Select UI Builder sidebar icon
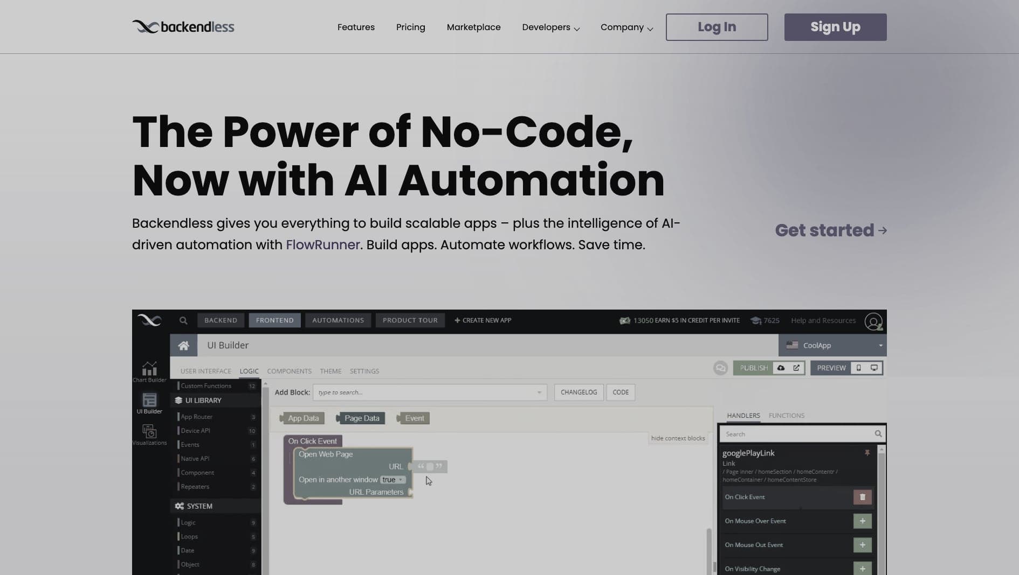Screen dimensions: 1019x575 point(149,403)
